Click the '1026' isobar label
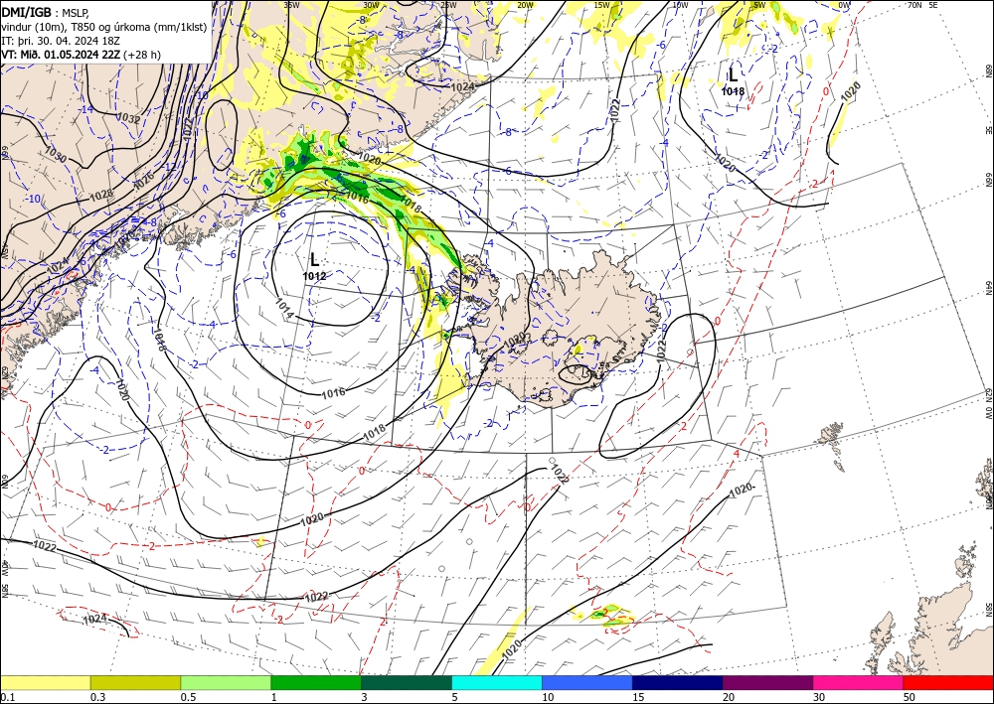The image size is (994, 704). point(143,183)
